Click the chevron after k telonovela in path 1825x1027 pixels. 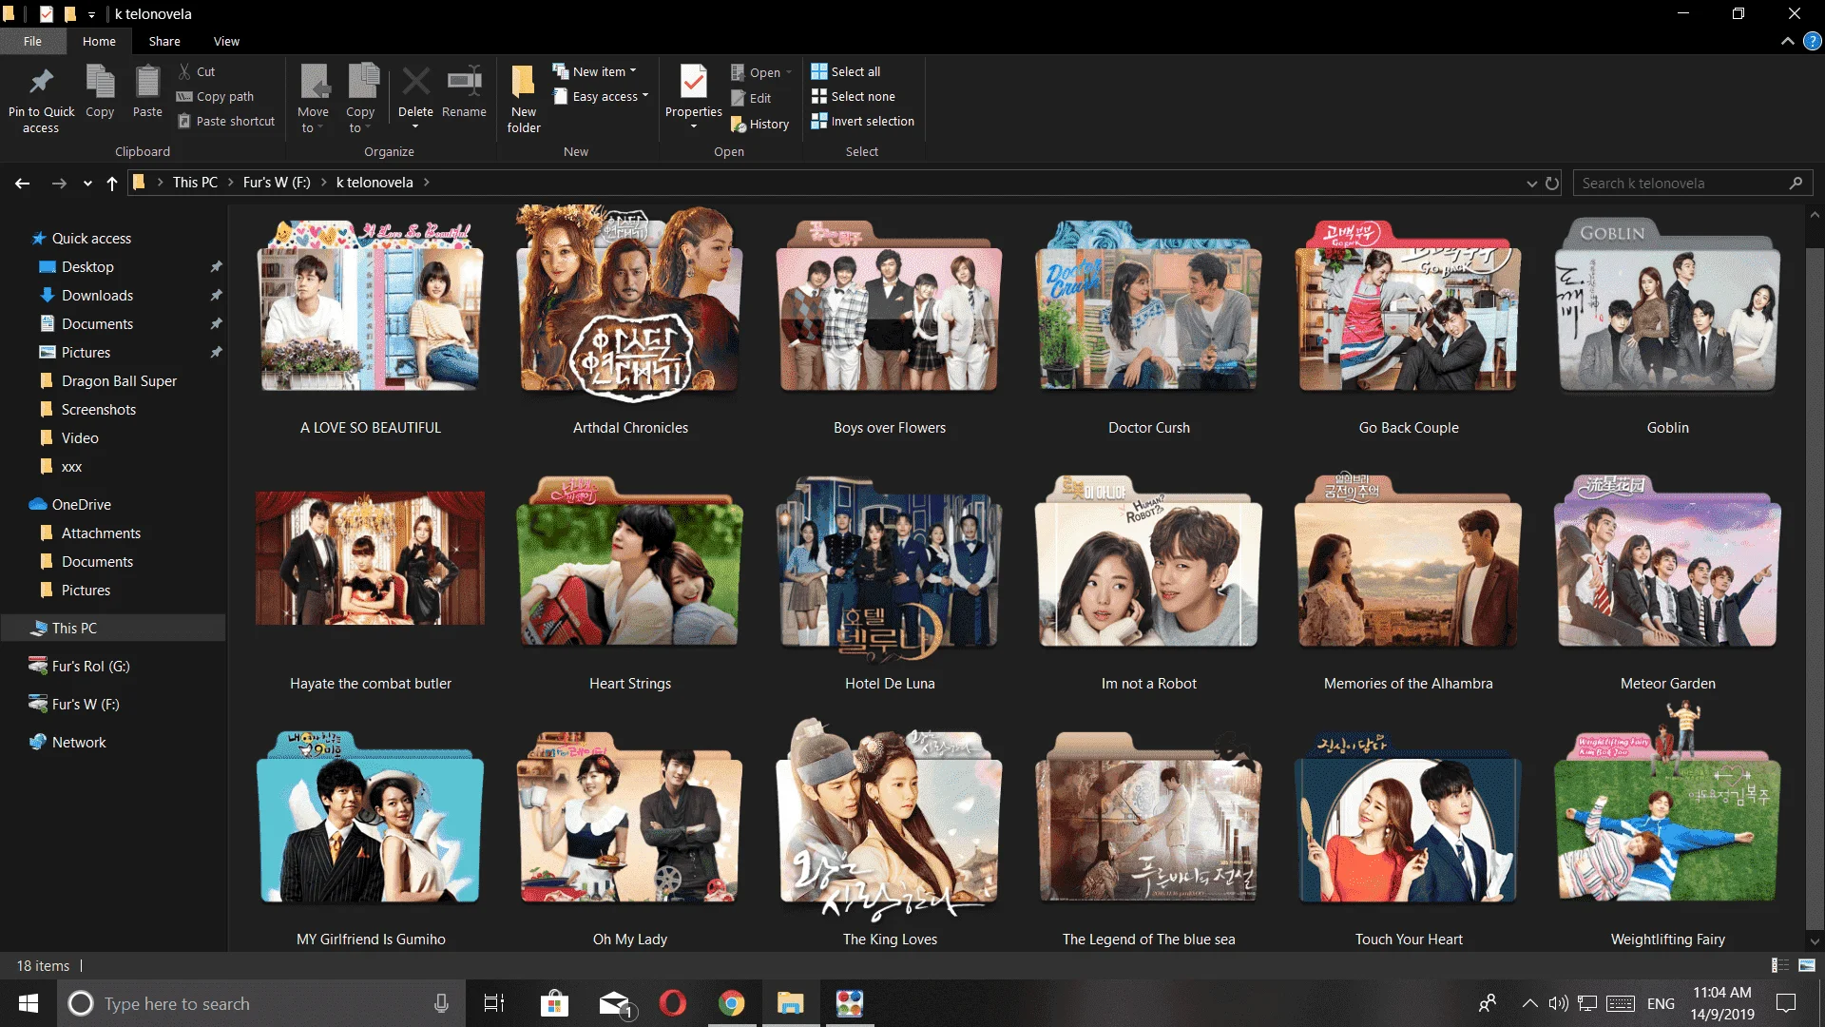click(x=427, y=183)
